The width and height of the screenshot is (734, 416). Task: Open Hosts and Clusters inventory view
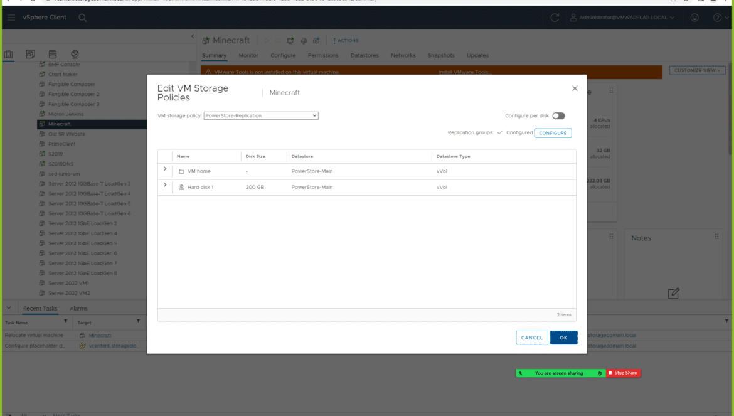[x=8, y=55]
